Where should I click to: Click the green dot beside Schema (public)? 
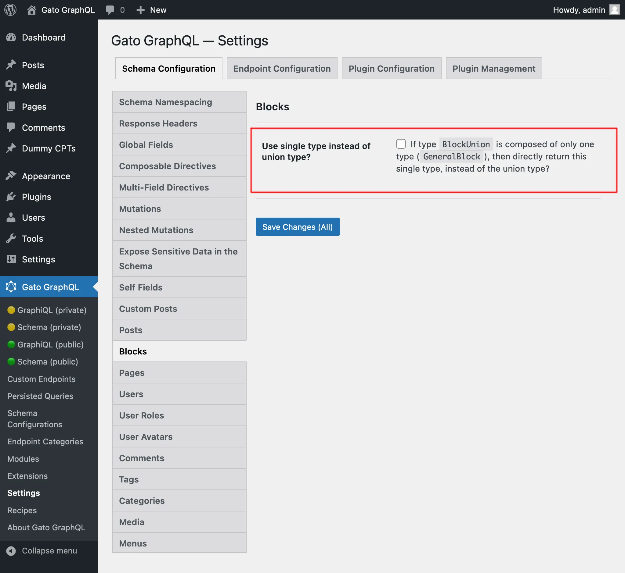tap(11, 361)
